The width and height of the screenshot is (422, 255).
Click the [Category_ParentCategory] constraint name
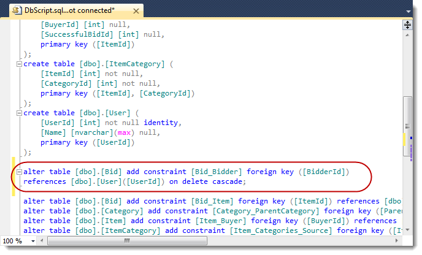click(266, 211)
